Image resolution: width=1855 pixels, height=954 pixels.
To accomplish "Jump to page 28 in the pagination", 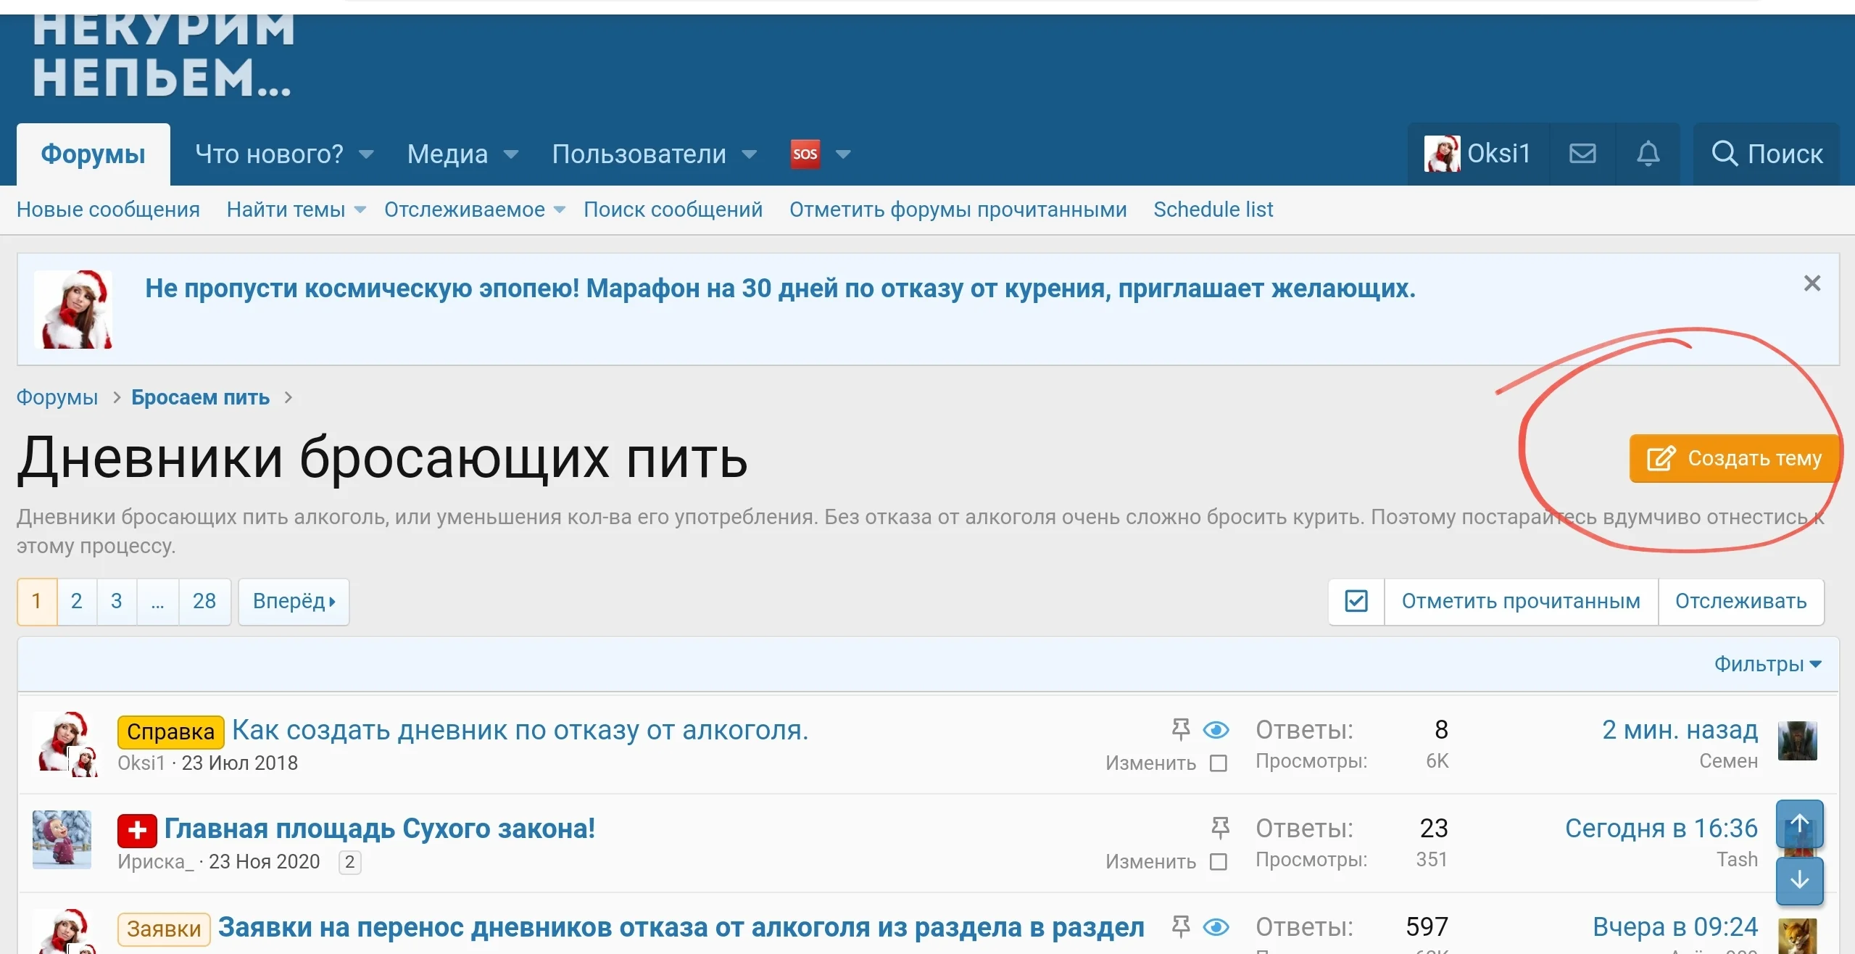I will pos(205,601).
